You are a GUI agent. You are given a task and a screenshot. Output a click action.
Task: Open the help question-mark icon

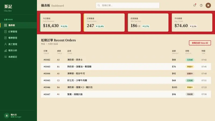coord(201,5)
